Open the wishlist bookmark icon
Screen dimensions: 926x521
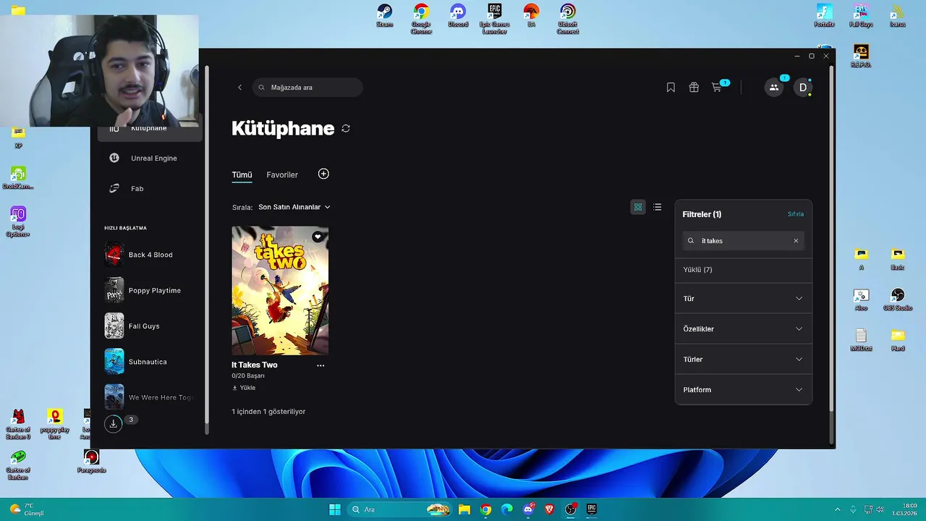coord(671,88)
